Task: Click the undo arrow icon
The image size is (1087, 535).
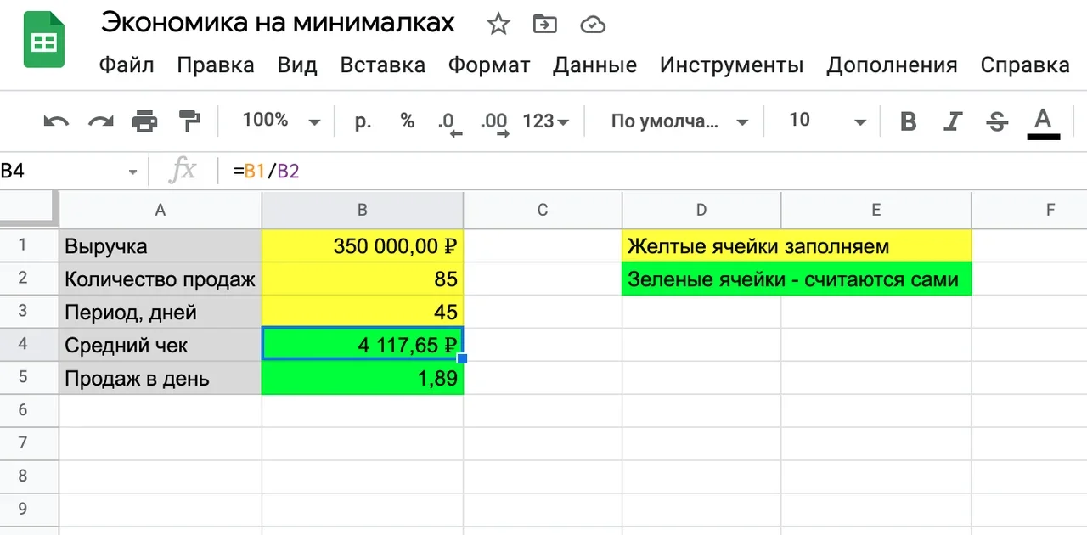Action: point(56,121)
